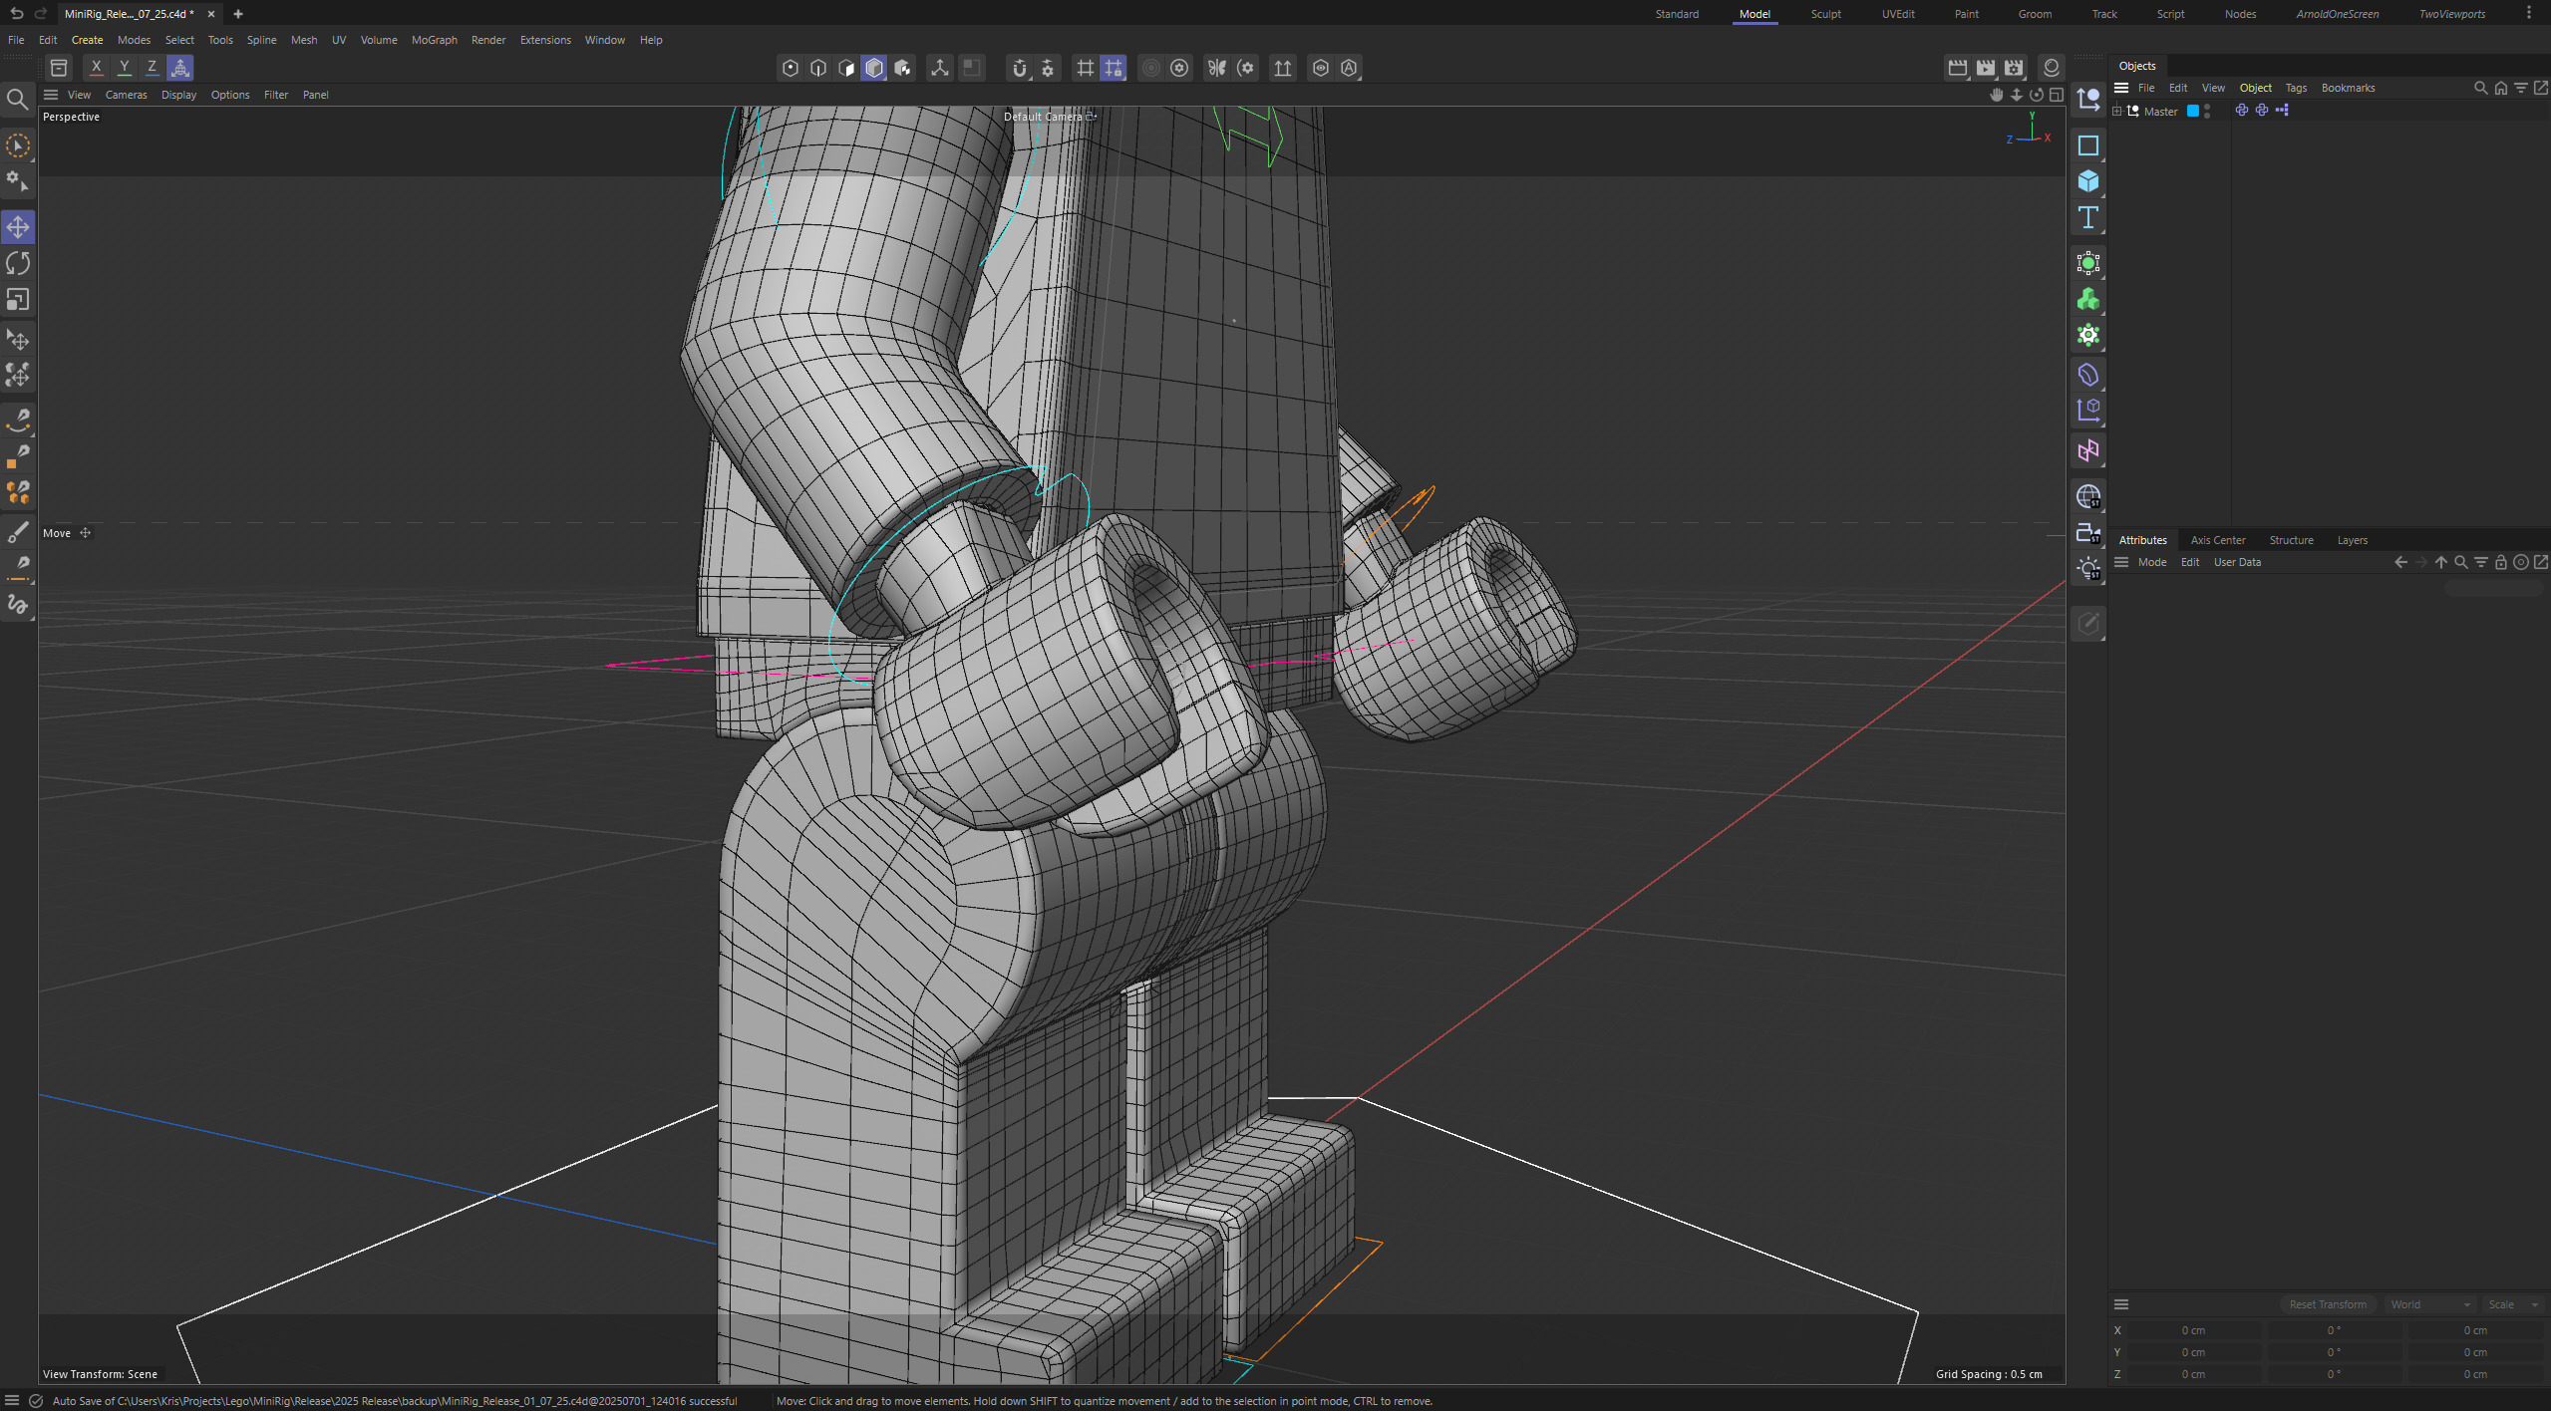Open the World coordinate dropdown

2429,1304
